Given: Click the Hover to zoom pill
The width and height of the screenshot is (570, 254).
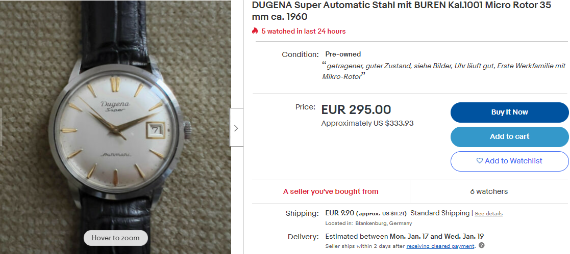Looking at the screenshot, I should pyautogui.click(x=116, y=238).
